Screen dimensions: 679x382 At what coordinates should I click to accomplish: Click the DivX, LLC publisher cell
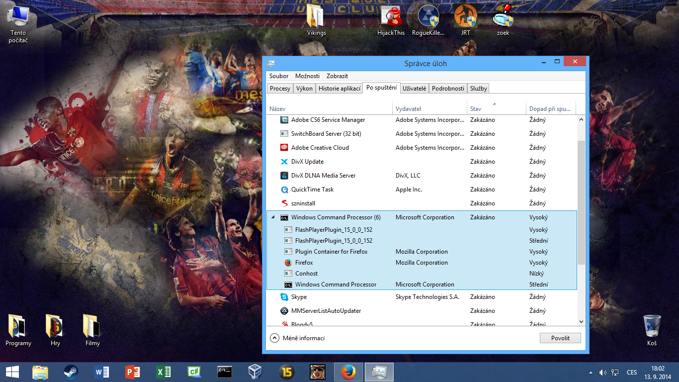(408, 176)
